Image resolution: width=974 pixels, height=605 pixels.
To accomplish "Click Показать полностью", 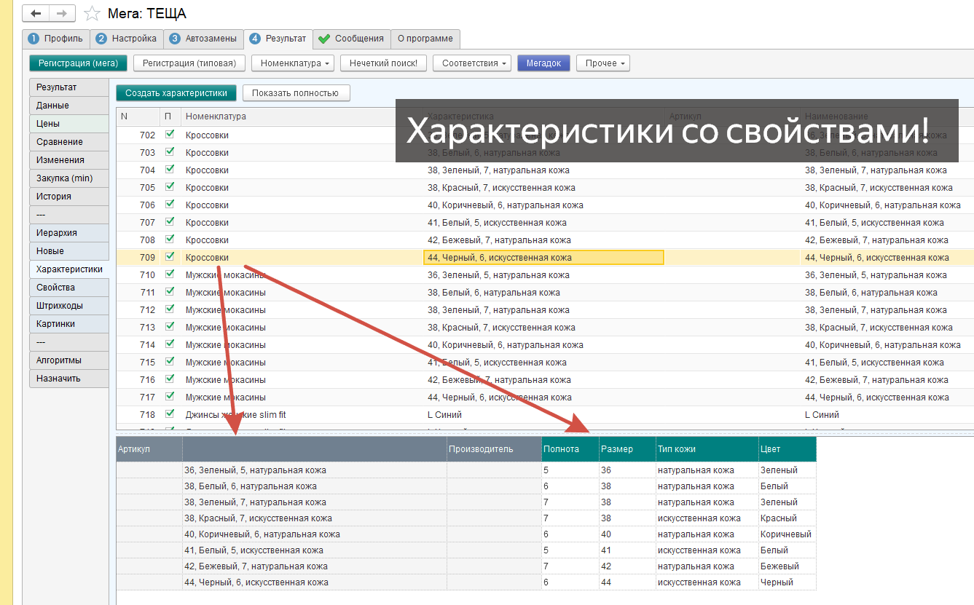I will click(x=296, y=93).
